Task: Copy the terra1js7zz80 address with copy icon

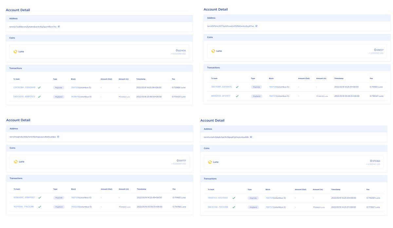Action: 59,27
